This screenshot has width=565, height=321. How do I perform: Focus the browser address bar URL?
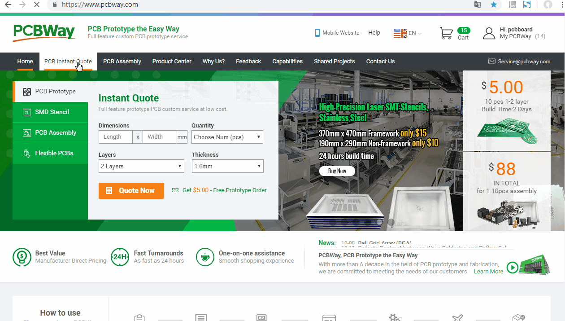pyautogui.click(x=100, y=5)
